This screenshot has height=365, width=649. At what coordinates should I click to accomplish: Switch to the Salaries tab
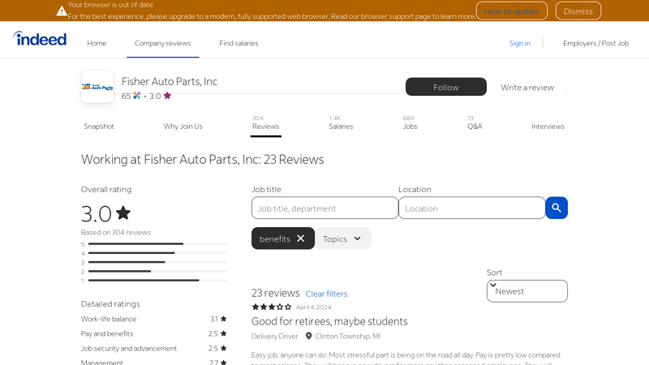tap(341, 123)
